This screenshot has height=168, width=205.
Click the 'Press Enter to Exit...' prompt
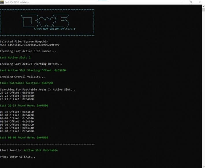(18, 157)
